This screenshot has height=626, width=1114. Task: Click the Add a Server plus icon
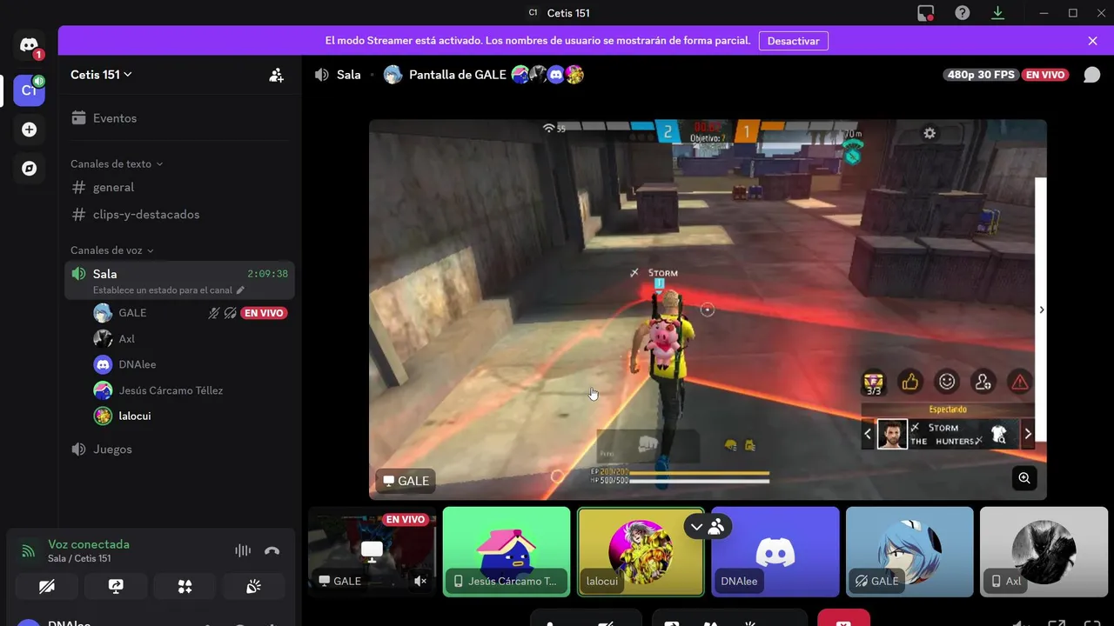coord(29,130)
